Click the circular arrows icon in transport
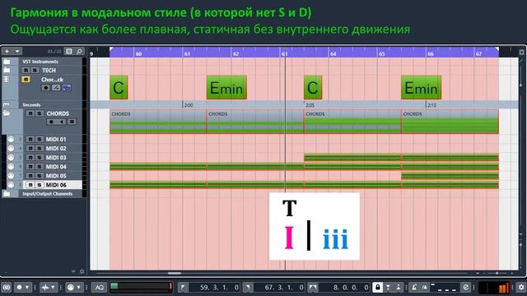Viewport: 527px width, 296px height. pyautogui.click(x=7, y=287)
